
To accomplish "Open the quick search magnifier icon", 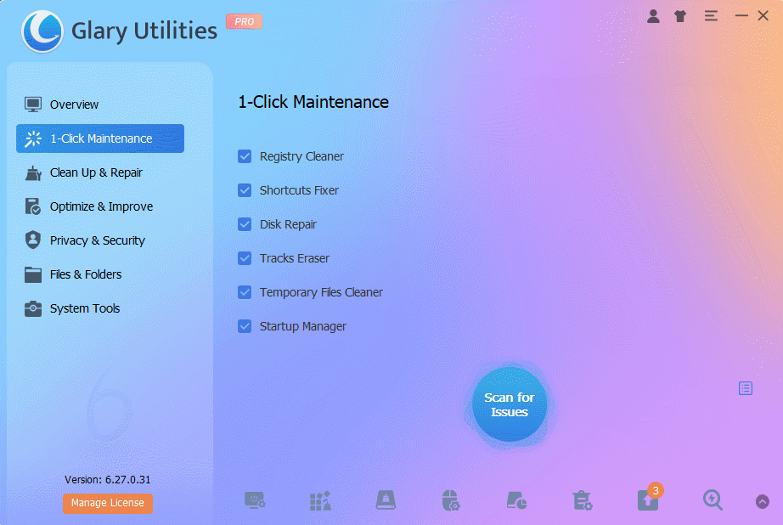I will pyautogui.click(x=713, y=500).
